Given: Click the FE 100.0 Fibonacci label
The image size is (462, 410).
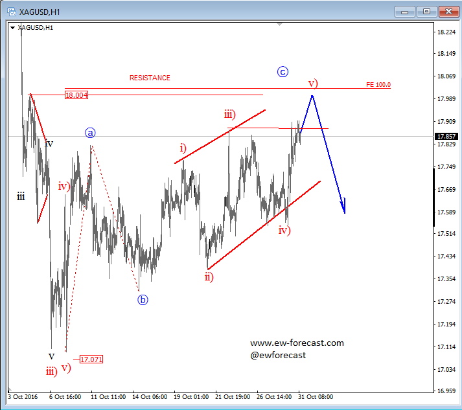Looking at the screenshot, I should tap(378, 85).
